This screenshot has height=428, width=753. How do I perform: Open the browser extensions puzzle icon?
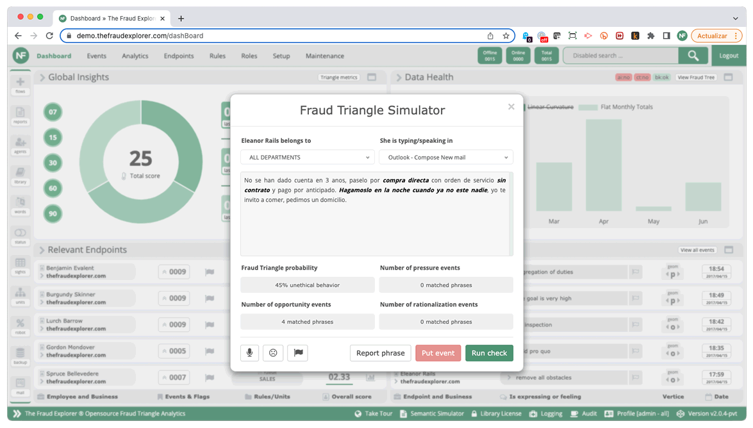coord(650,35)
